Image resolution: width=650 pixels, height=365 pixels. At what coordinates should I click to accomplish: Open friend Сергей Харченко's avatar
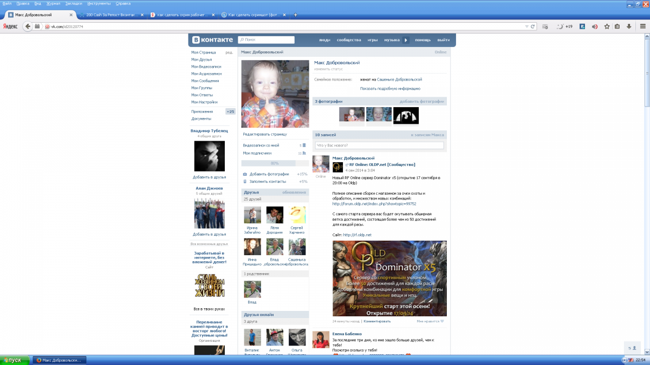click(297, 215)
